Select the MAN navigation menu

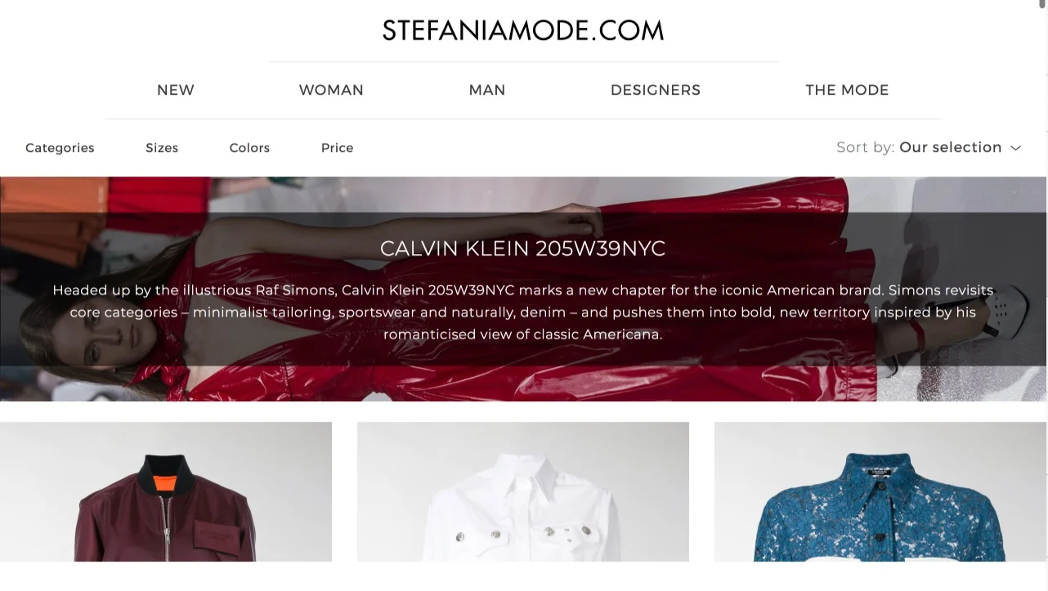tap(487, 90)
